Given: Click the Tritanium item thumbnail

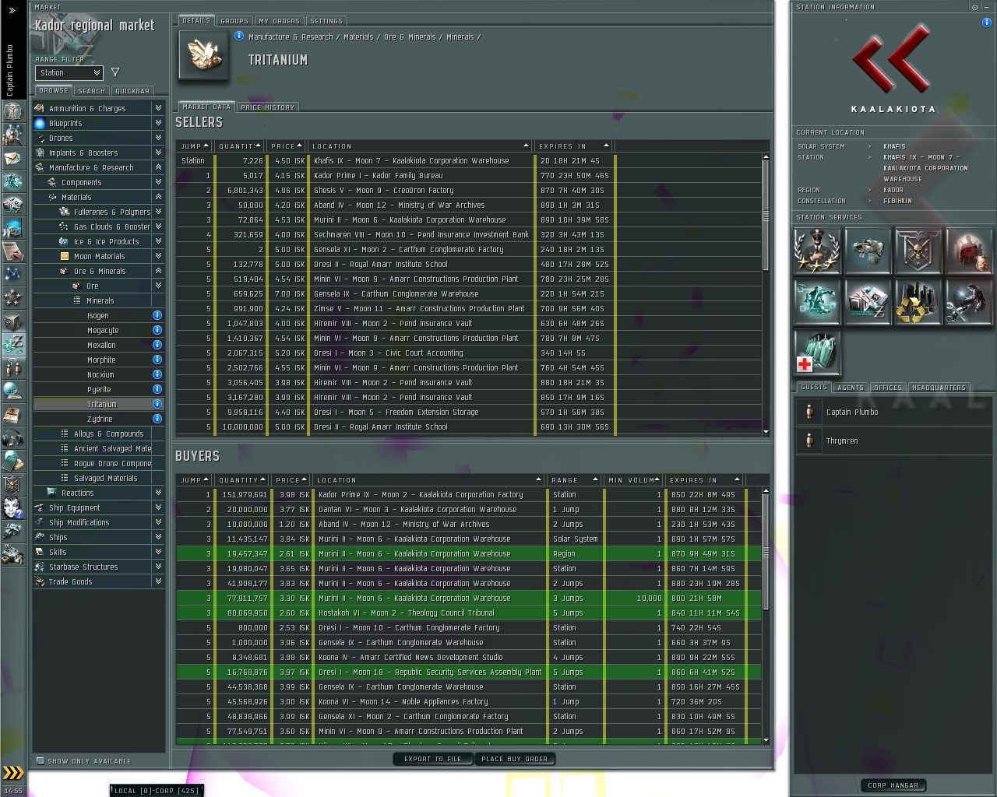Looking at the screenshot, I should pyautogui.click(x=204, y=54).
